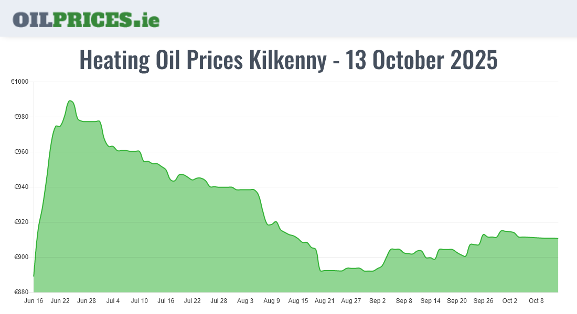Click the €980 price axis label
The image size is (577, 314).
click(21, 117)
